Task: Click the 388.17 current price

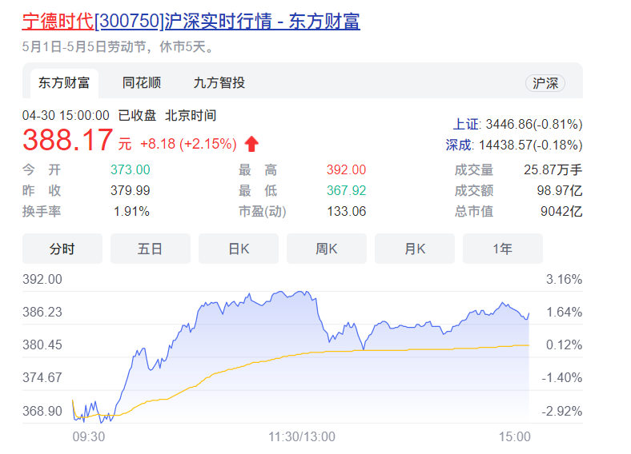Action: 67,140
